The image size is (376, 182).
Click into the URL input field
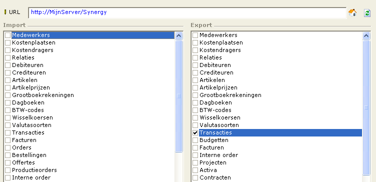pos(187,12)
